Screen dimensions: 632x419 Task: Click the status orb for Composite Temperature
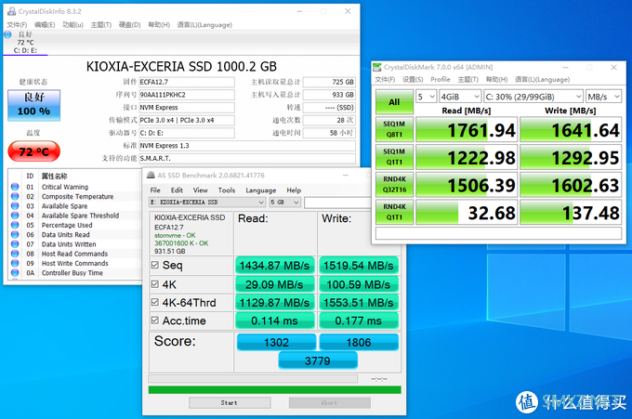coord(15,196)
